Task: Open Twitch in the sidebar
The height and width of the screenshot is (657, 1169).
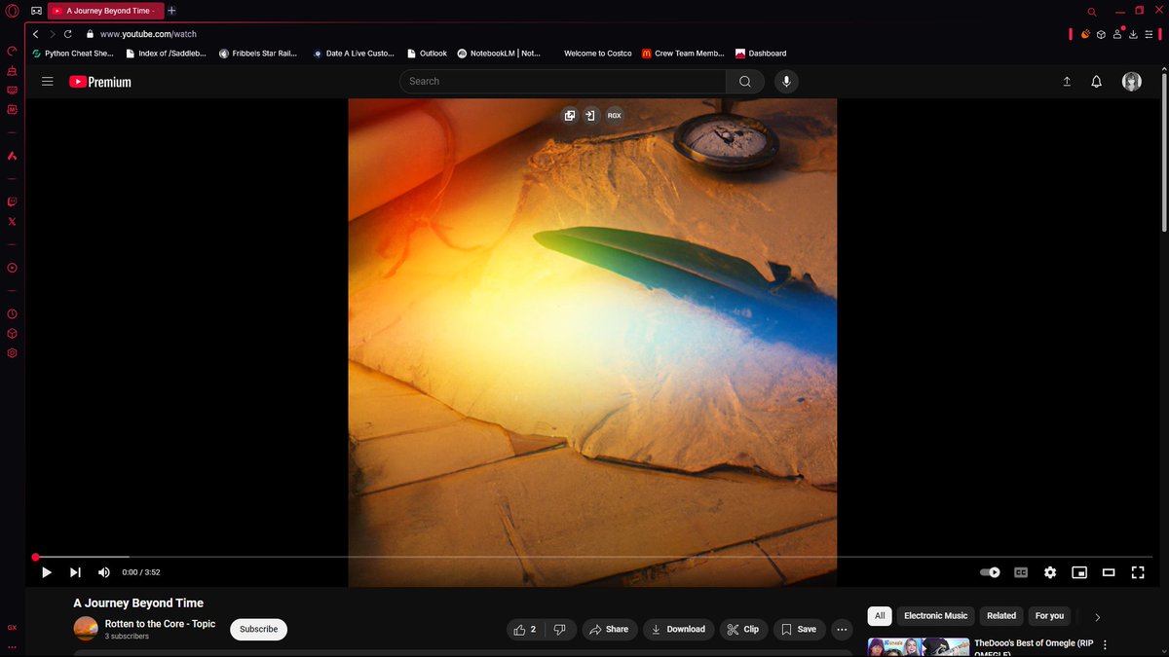Action: point(12,202)
